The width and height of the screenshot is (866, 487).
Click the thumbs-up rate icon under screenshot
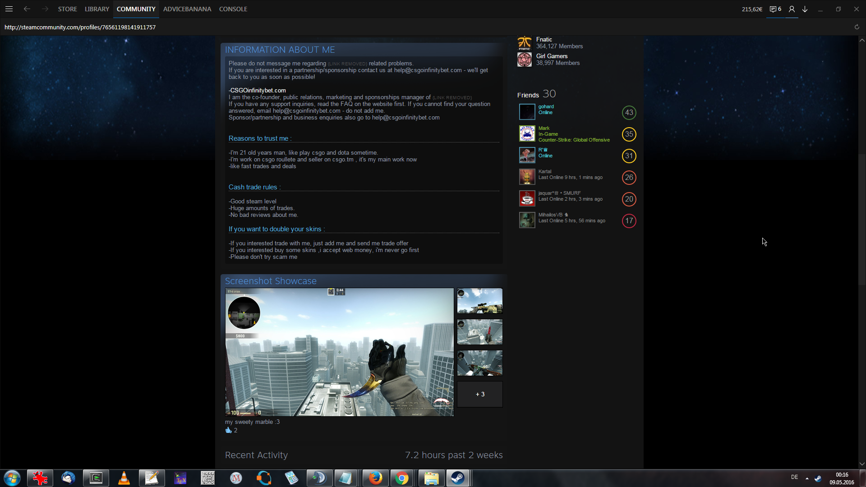tap(228, 430)
